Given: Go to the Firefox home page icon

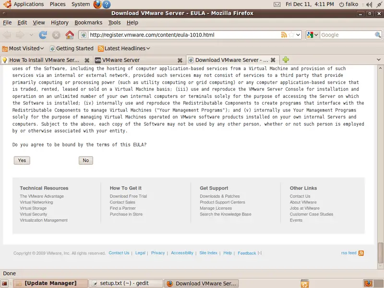Looking at the screenshot, I should [70, 35].
